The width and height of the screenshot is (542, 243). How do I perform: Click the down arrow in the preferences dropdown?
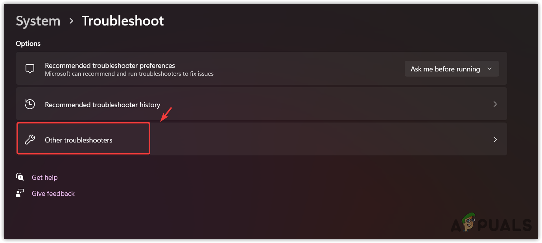(489, 69)
